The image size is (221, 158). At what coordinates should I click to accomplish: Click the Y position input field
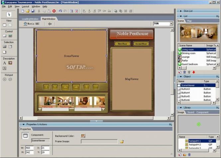click(45, 152)
